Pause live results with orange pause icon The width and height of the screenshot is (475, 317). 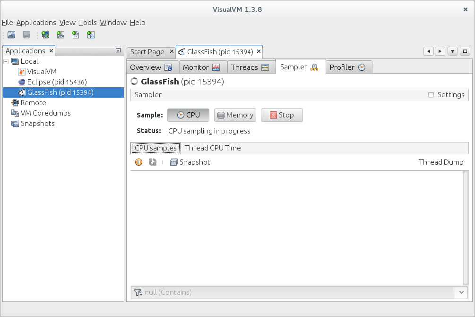pos(139,162)
